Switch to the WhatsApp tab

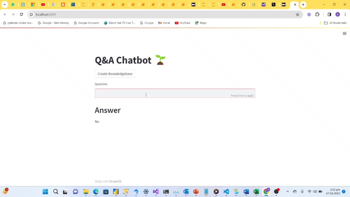click(13, 5)
